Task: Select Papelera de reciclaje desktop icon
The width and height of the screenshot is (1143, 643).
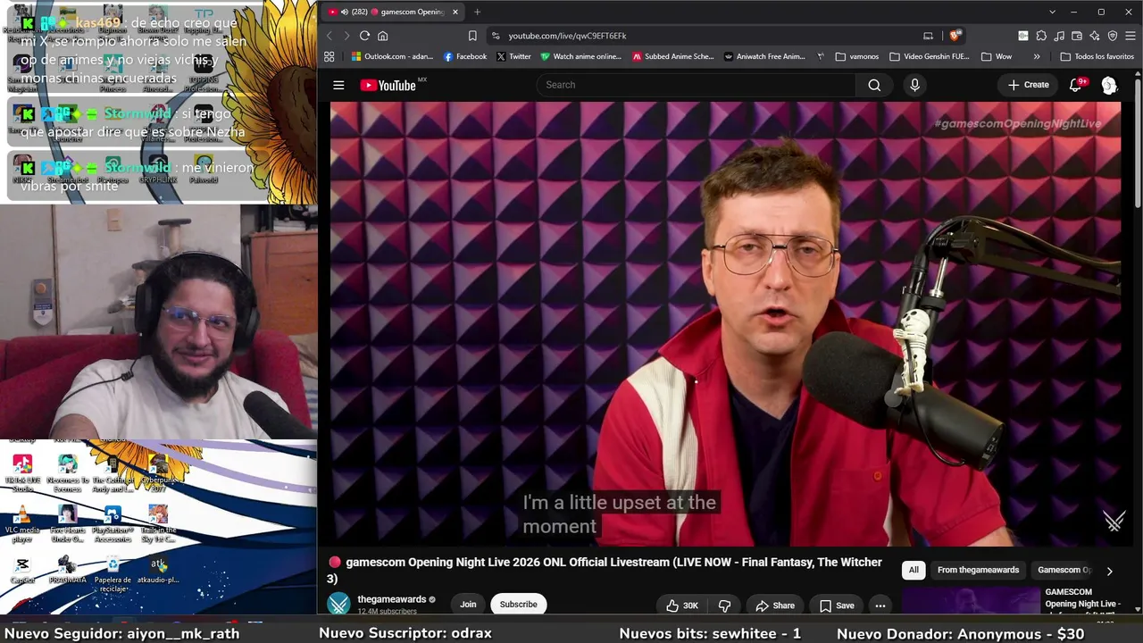Action: pyautogui.click(x=113, y=574)
